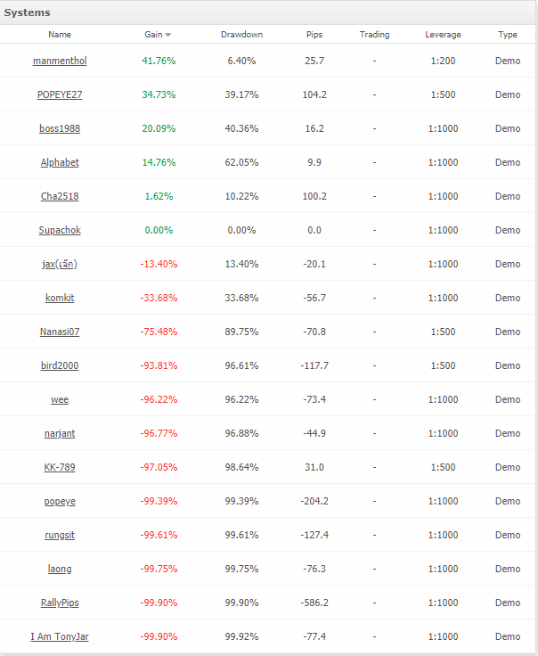Open the komkit system link
This screenshot has width=538, height=656.
[60, 298]
